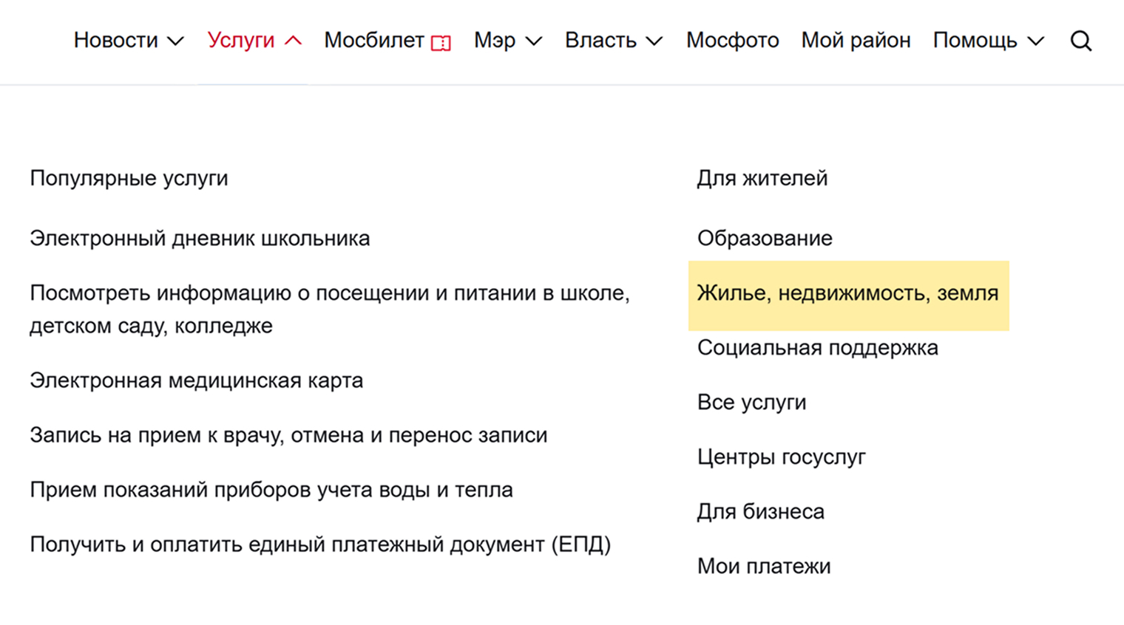This screenshot has height=625, width=1124.
Task: Choose Социальная поддержка category
Action: click(x=817, y=348)
